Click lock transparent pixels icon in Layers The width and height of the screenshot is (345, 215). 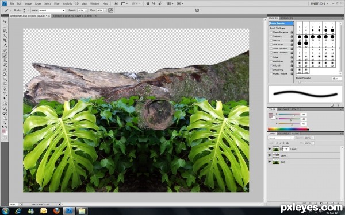pos(276,143)
